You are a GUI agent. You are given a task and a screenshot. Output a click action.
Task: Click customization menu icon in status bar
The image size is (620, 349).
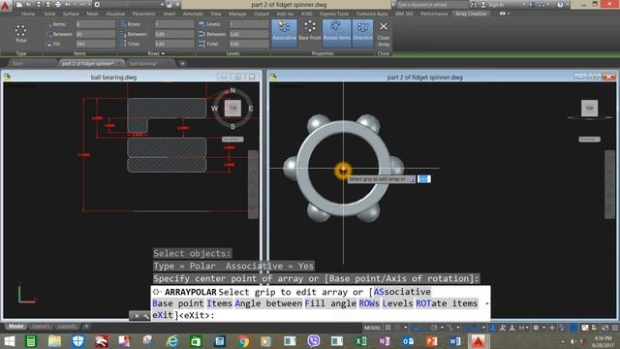615,328
